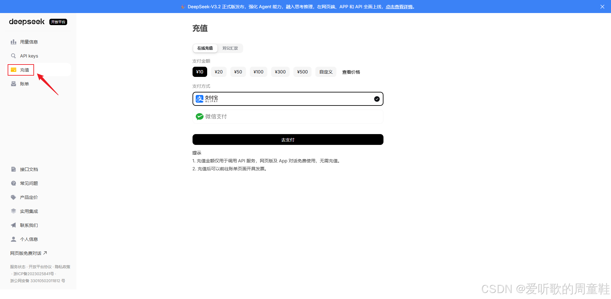Click the external link arrow beside 网页版免费对话
Viewport: 611px width, 299px height.
click(45, 253)
